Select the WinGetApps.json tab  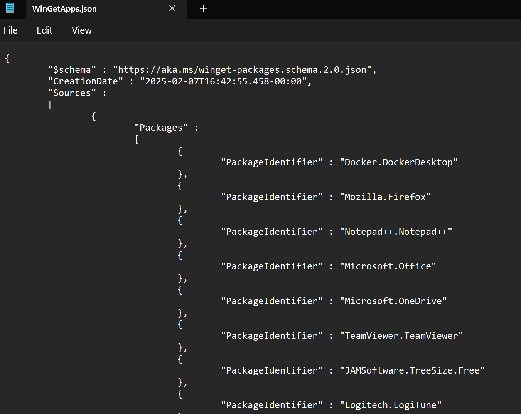106,9
